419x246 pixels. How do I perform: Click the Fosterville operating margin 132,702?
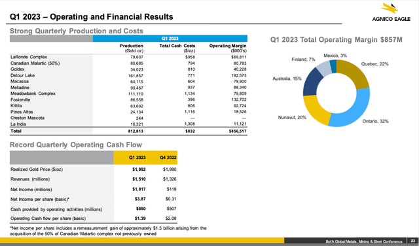[x=240, y=99]
